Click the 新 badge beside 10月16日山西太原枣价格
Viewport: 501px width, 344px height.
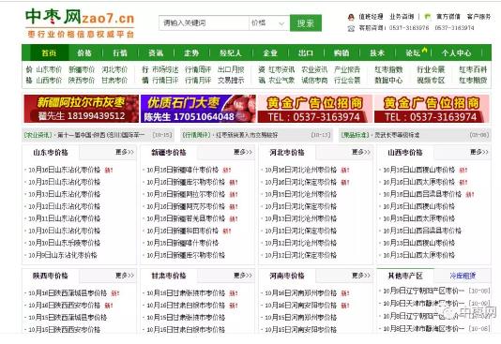point(463,183)
